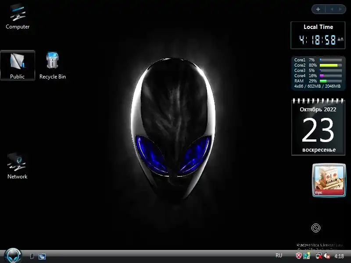Click the 4:18 taskbar clock
This screenshot has height=263, width=351.
click(339, 256)
